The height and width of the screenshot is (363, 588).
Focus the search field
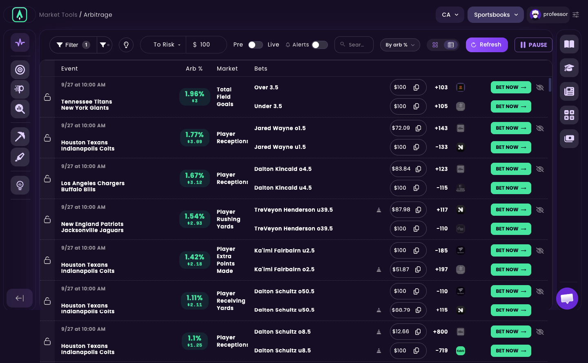[x=354, y=45]
